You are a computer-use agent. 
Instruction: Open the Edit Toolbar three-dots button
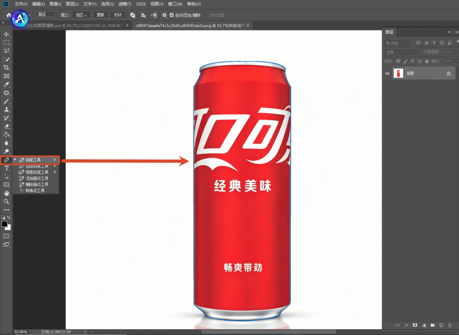pos(6,210)
